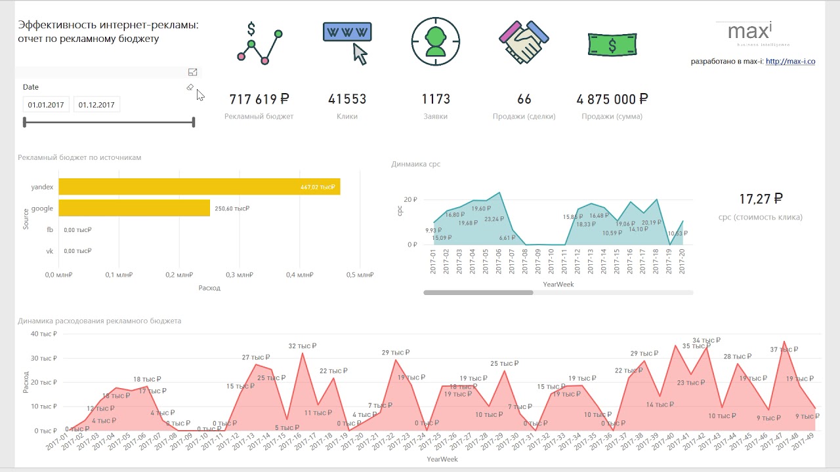
Task: Click the 'Эффективность интернет-рекламы' report title
Action: click(x=108, y=25)
